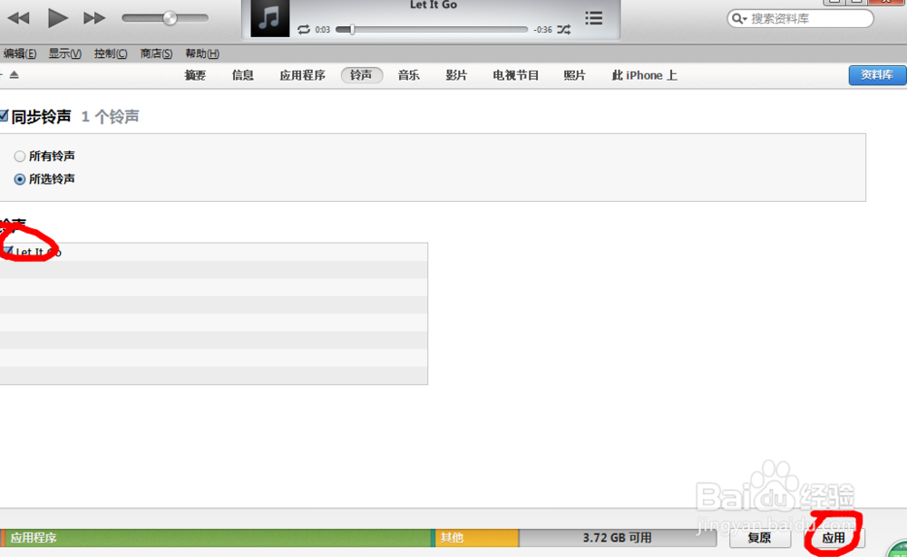Click the -0:36 remaining time label

click(x=542, y=30)
